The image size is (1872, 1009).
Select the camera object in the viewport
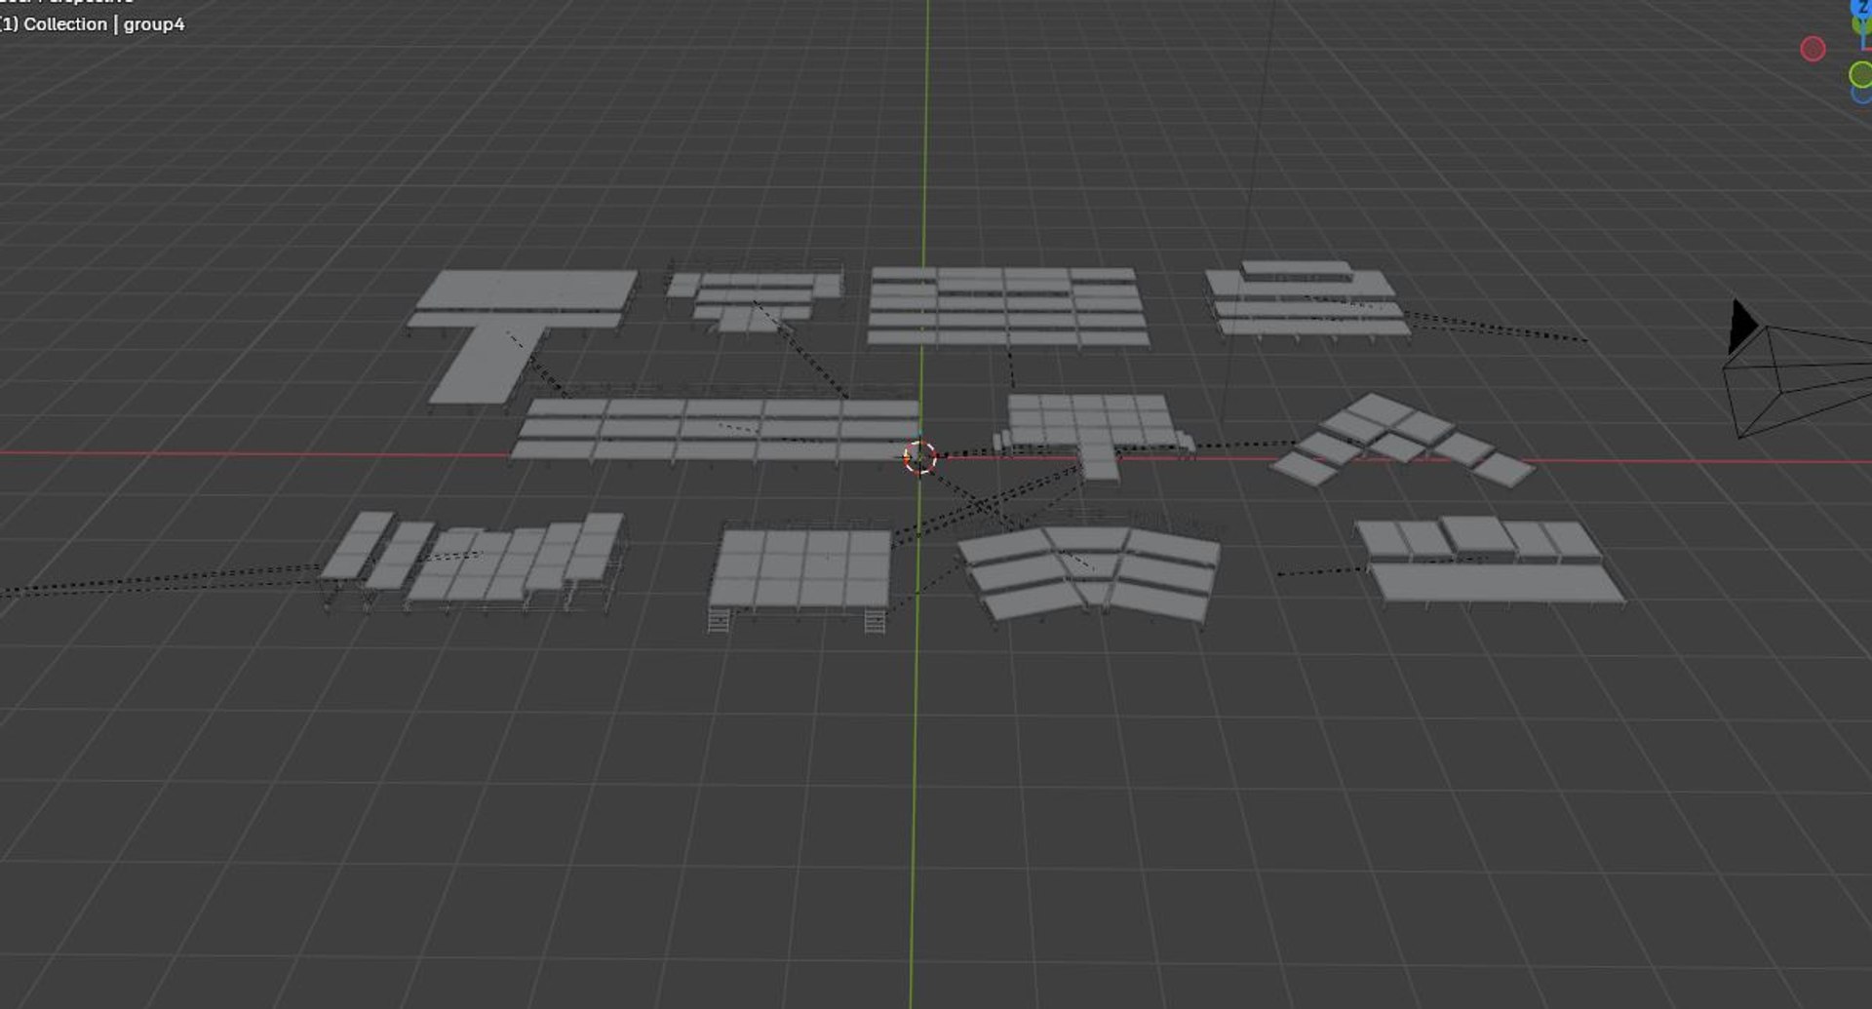[x=1797, y=369]
